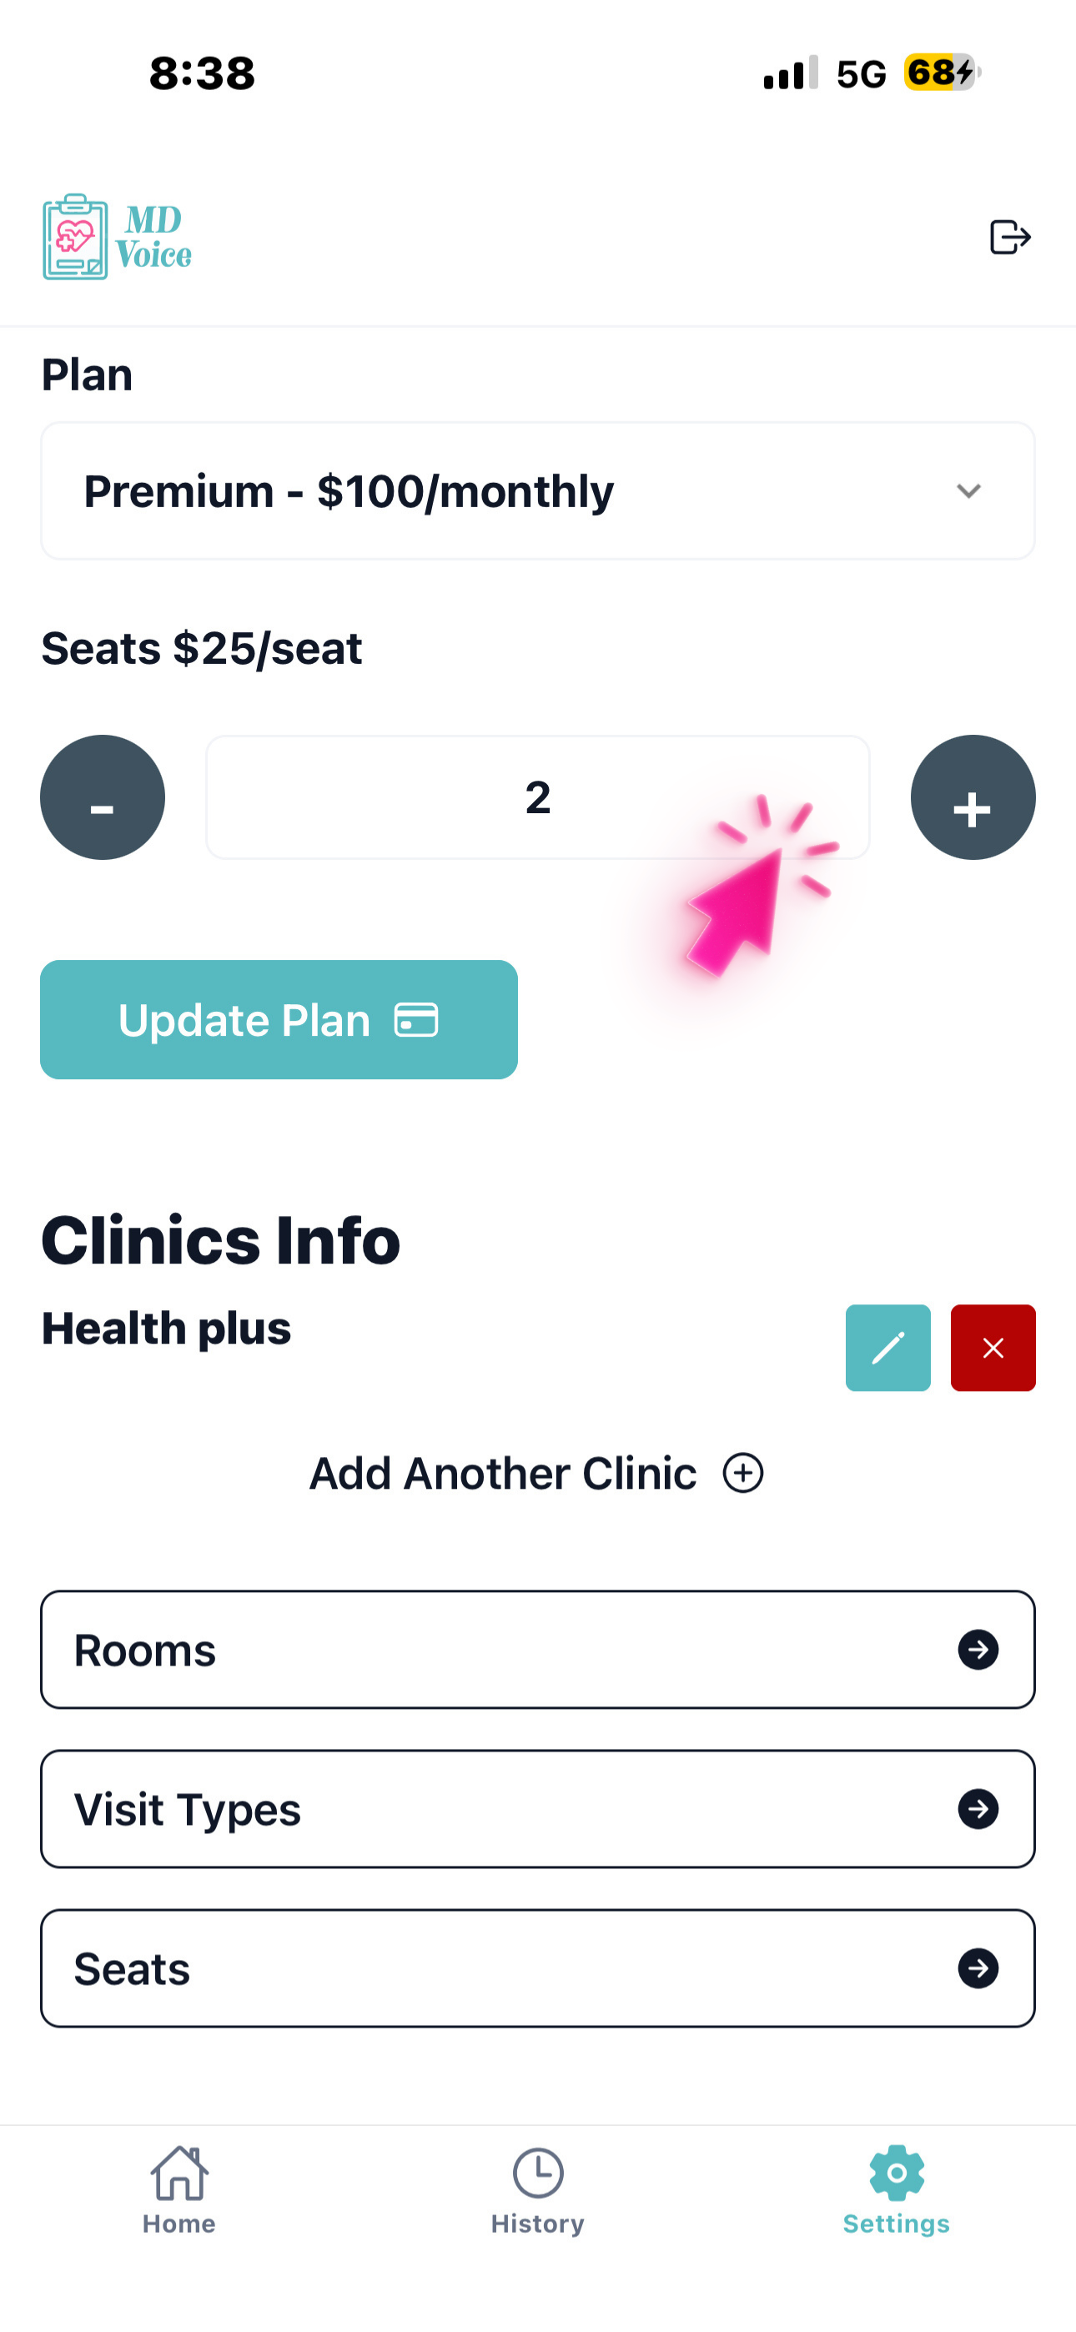Switch to the History tab
The width and height of the screenshot is (1076, 2332).
click(x=537, y=2191)
